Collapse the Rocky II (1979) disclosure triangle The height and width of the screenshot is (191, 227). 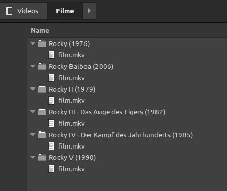pos(33,89)
